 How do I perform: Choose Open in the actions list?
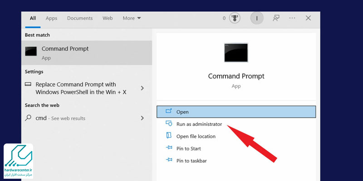point(236,112)
